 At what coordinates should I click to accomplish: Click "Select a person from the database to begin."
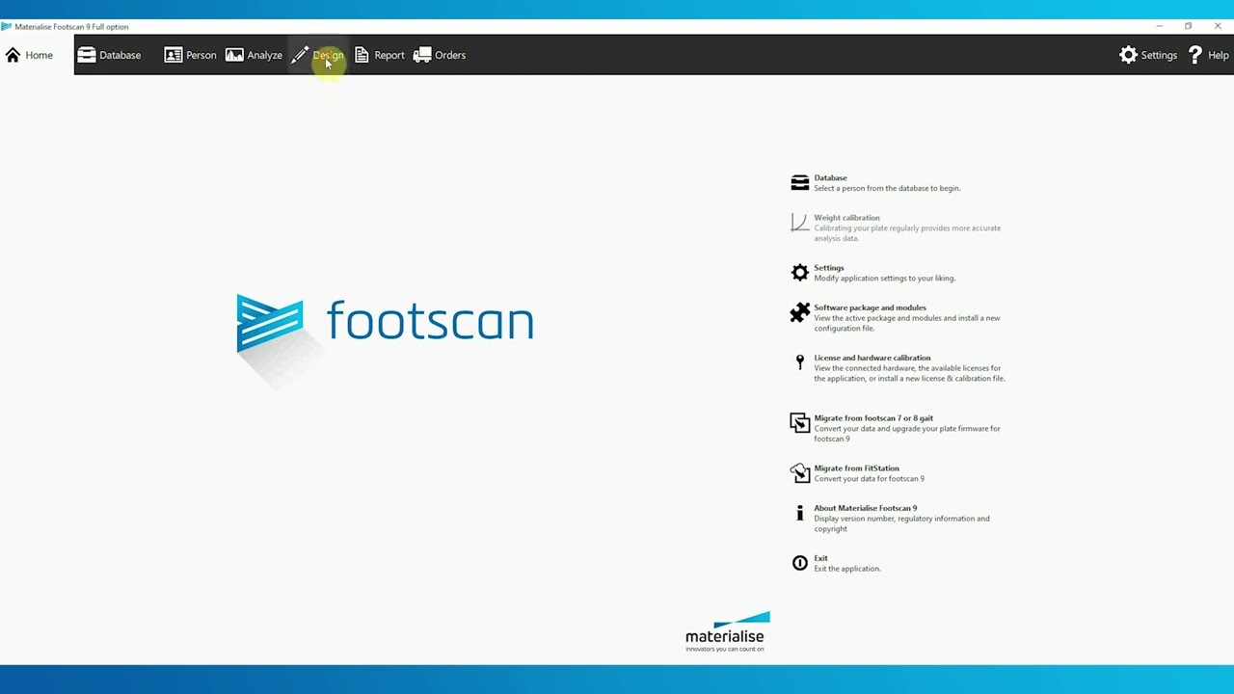click(887, 188)
